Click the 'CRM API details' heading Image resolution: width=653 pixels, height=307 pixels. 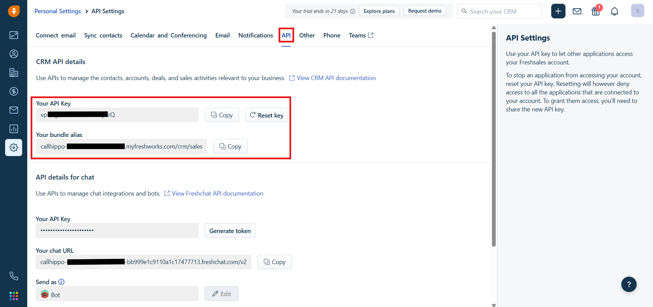[x=61, y=62]
